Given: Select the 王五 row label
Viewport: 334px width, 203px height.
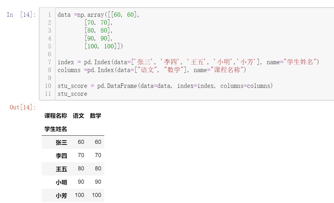Looking at the screenshot, I should [61, 169].
